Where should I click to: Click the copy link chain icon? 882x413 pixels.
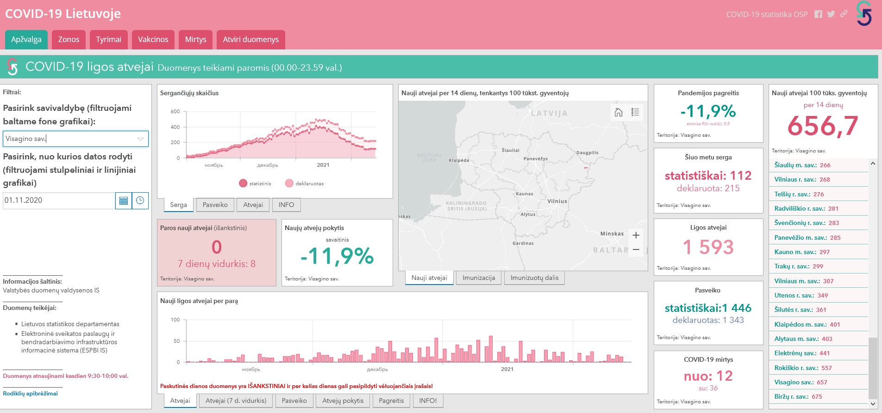844,14
